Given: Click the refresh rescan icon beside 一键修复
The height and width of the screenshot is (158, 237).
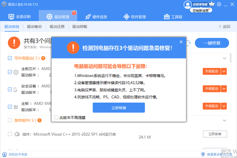Looking at the screenshot, I should 188,43.
